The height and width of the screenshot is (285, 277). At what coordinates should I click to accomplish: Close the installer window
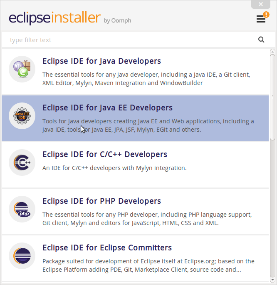[261, 4]
